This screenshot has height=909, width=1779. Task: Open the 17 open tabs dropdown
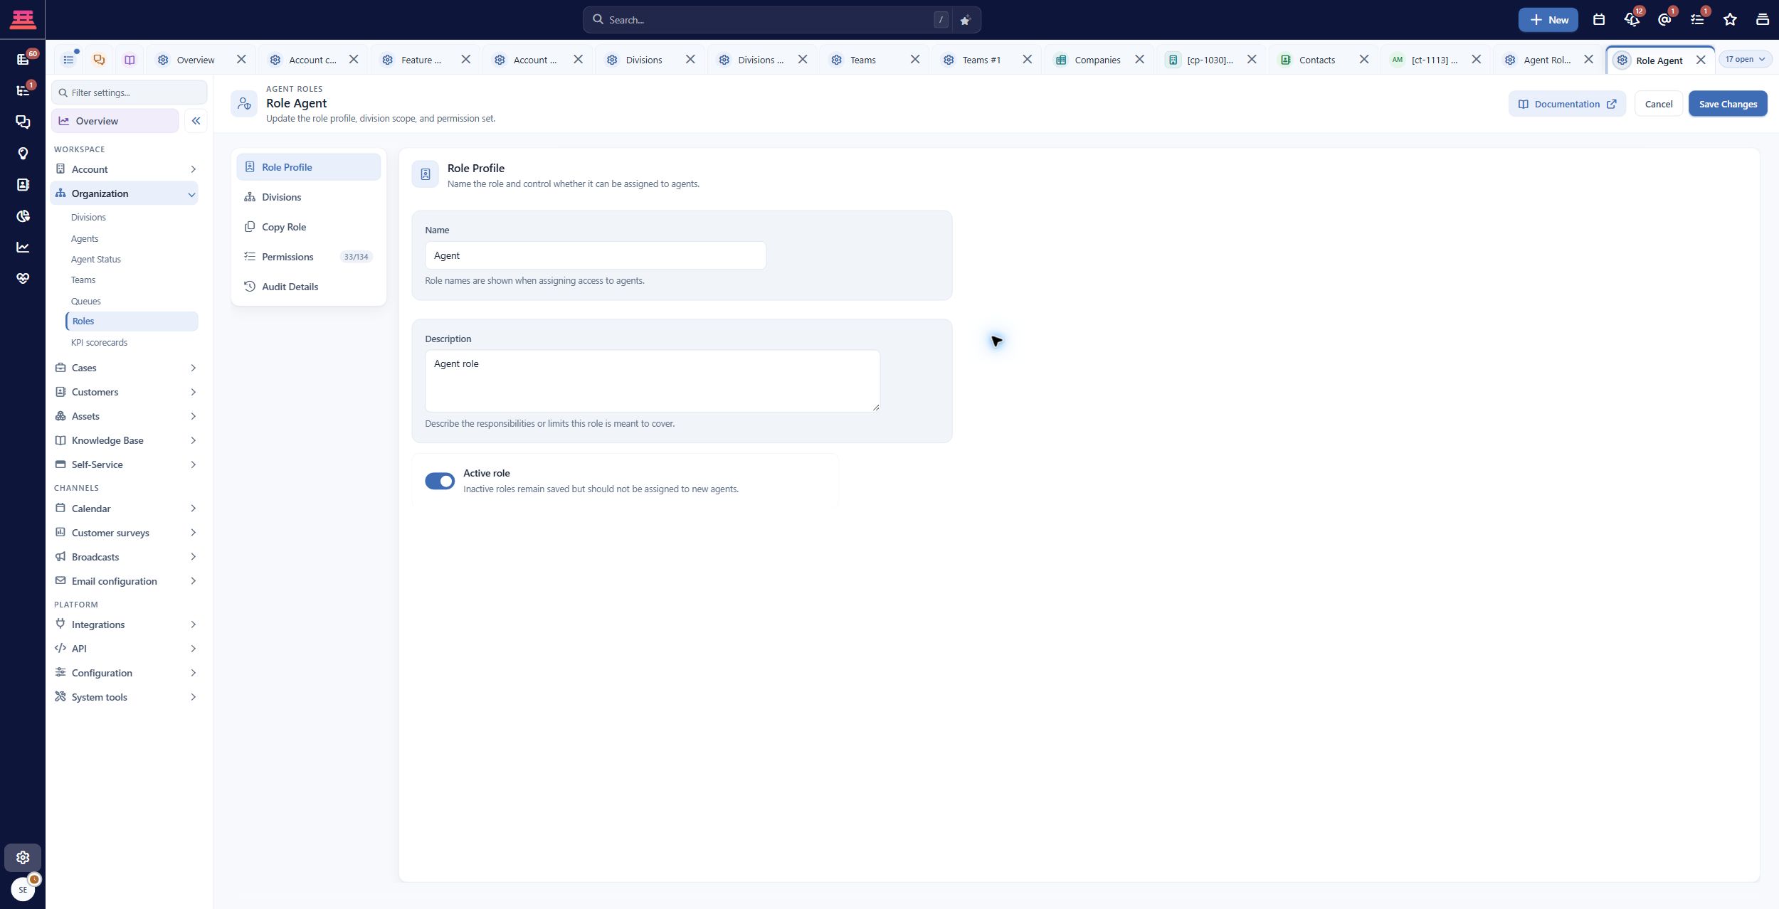[x=1745, y=59]
